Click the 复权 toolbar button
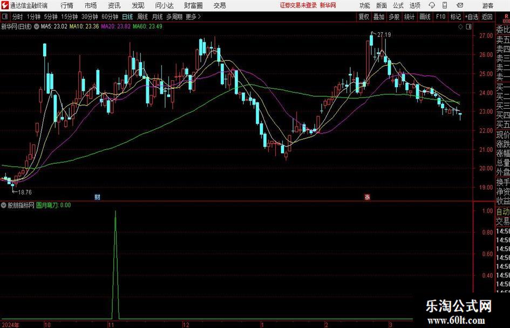 (364, 17)
